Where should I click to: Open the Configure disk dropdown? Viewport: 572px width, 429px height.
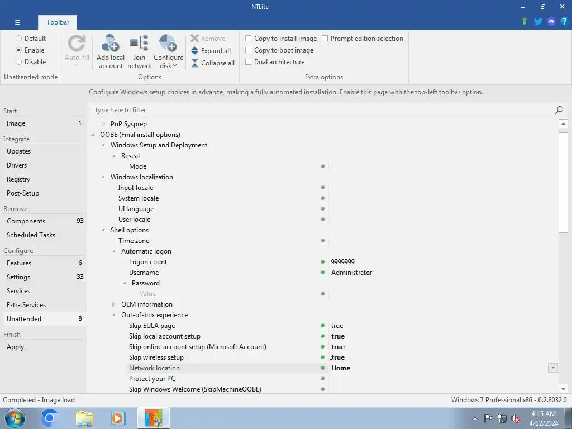coord(168,51)
